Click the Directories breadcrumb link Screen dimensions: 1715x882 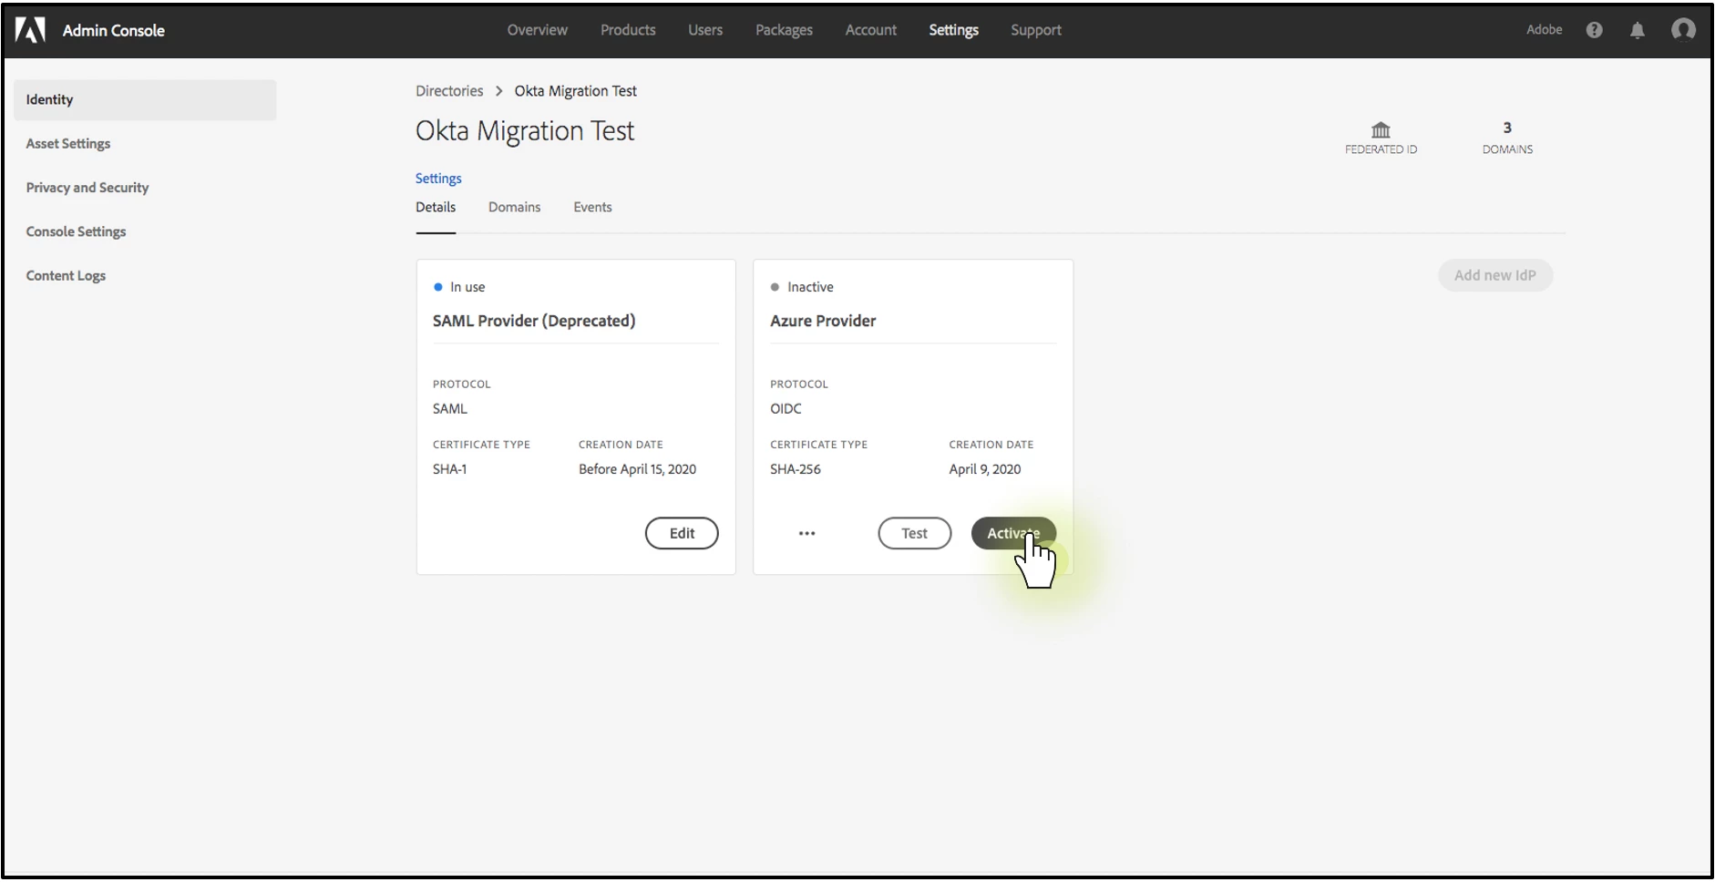(449, 91)
